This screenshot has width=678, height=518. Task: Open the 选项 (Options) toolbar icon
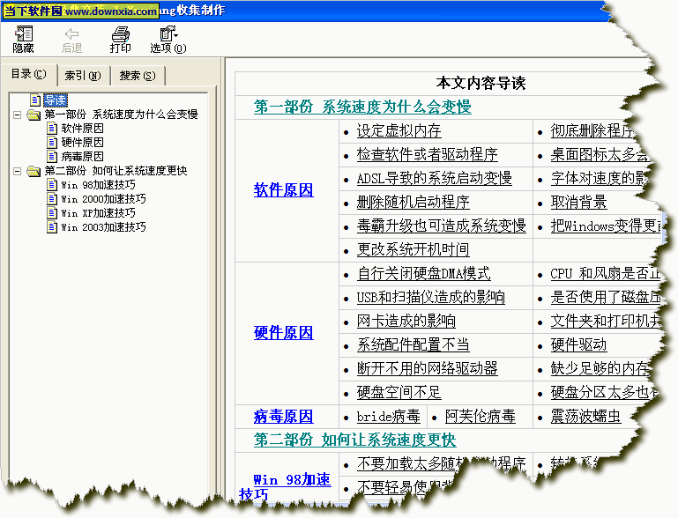click(165, 34)
